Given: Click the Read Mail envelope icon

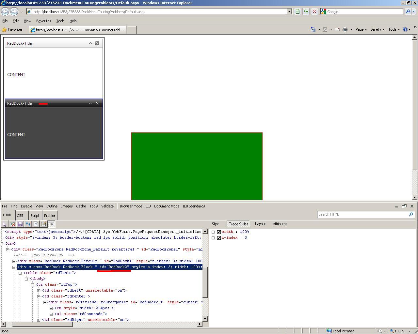Looking at the screenshot, I should pos(337,29).
